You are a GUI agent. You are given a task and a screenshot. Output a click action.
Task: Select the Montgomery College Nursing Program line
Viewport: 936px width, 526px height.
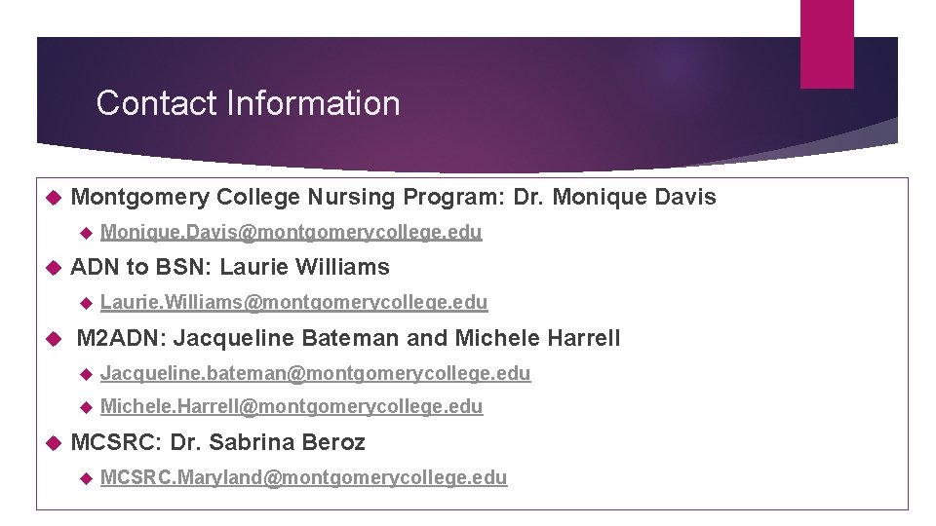click(x=393, y=197)
